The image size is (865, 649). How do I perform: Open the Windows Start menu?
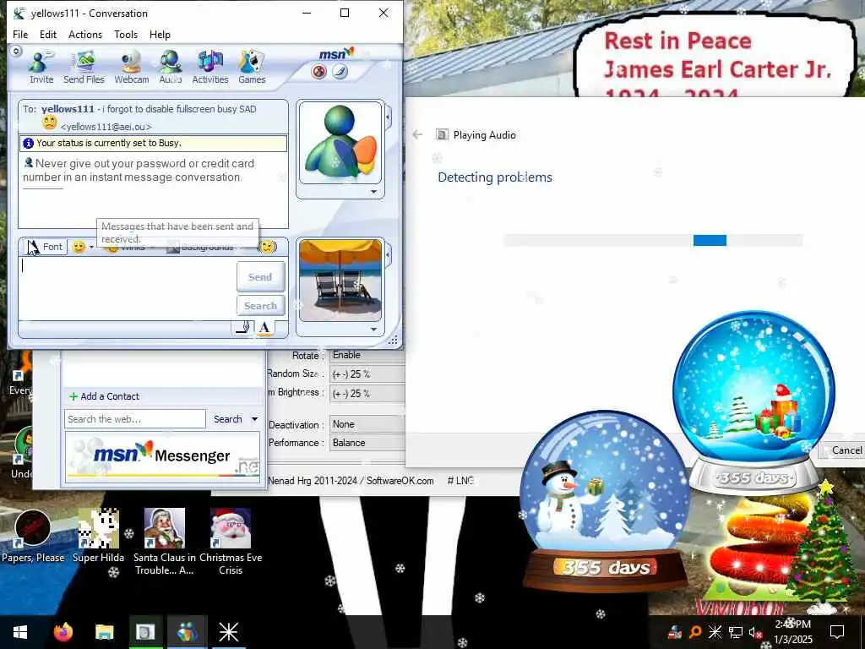click(x=20, y=632)
